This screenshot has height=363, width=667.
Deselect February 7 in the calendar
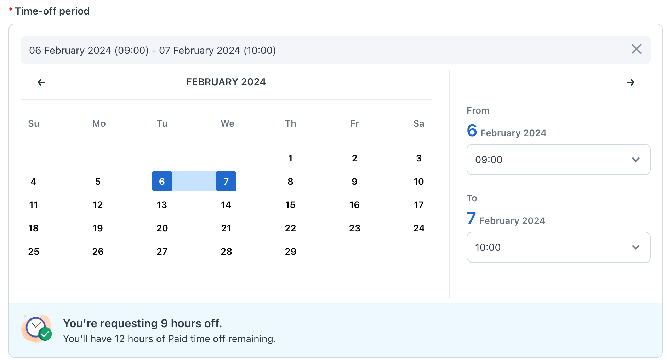pos(226,181)
